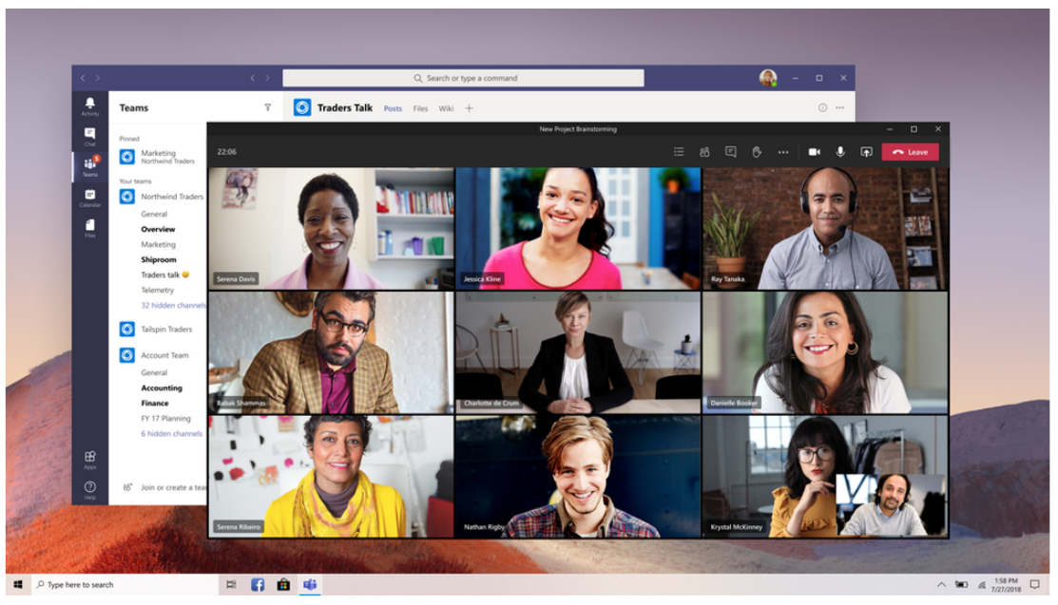Raise your hand in the meeting
This screenshot has height=605, width=1058.
pos(757,152)
